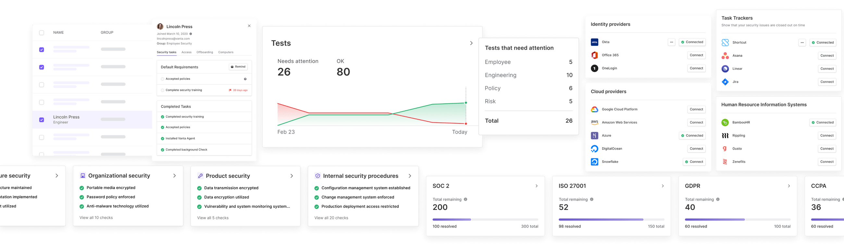Open the Okta three-dot options menu
This screenshot has height=246, width=844.
tap(671, 42)
